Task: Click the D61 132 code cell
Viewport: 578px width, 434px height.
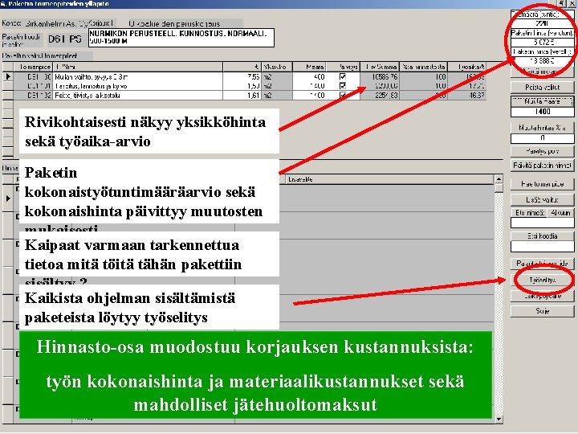Action: [x=34, y=95]
